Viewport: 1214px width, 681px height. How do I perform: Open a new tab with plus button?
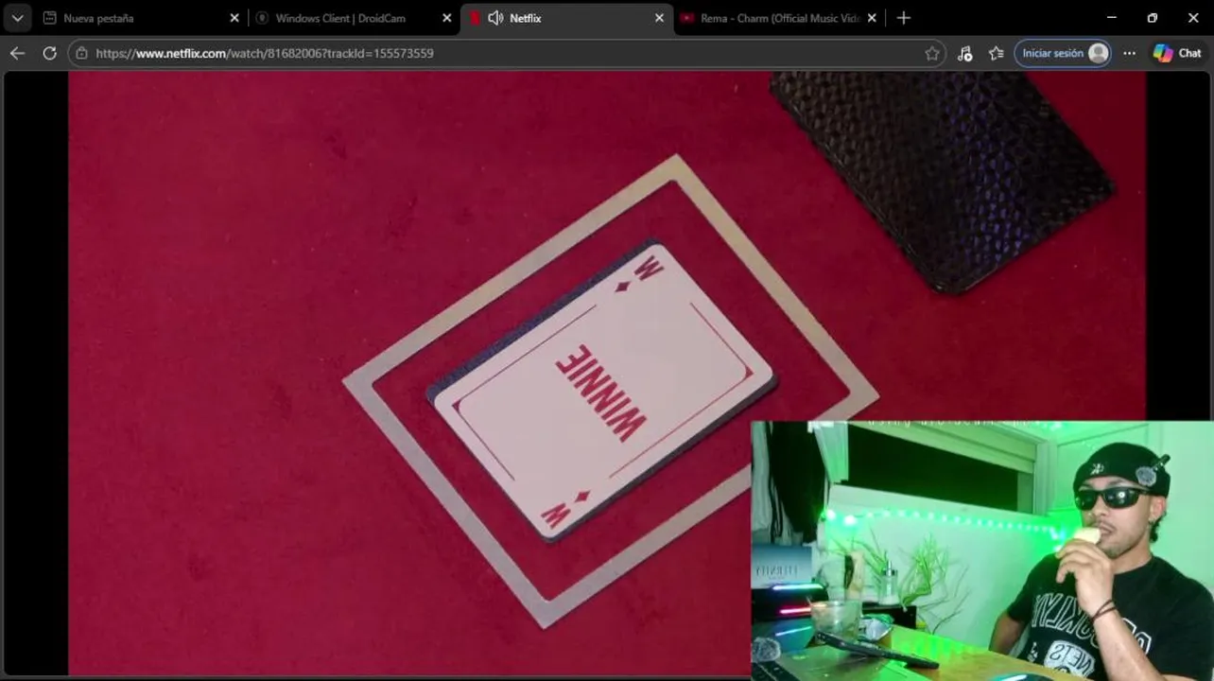(x=904, y=18)
